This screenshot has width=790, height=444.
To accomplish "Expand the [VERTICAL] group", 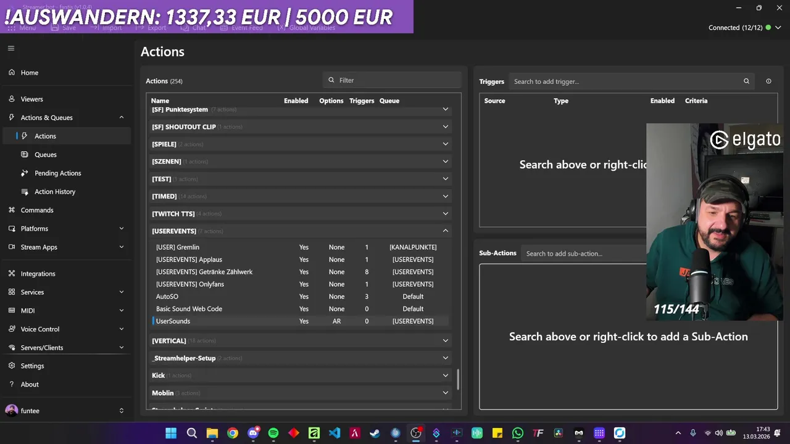I will click(x=445, y=340).
